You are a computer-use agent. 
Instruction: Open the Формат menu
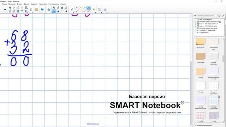[x=27, y=4]
